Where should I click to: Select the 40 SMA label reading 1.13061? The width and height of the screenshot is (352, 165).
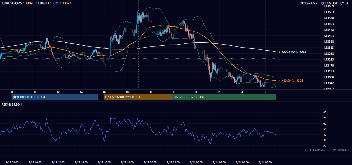291,81
